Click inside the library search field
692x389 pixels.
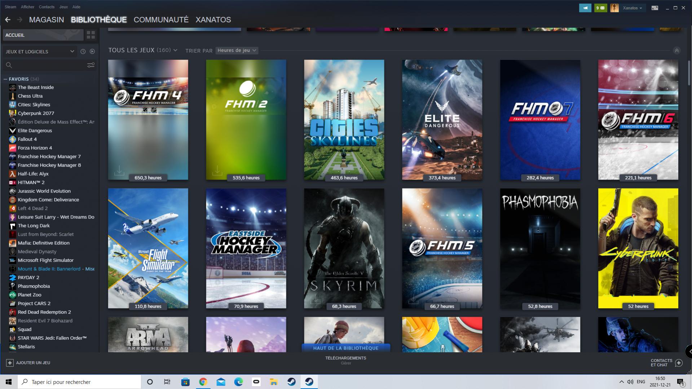[50, 65]
